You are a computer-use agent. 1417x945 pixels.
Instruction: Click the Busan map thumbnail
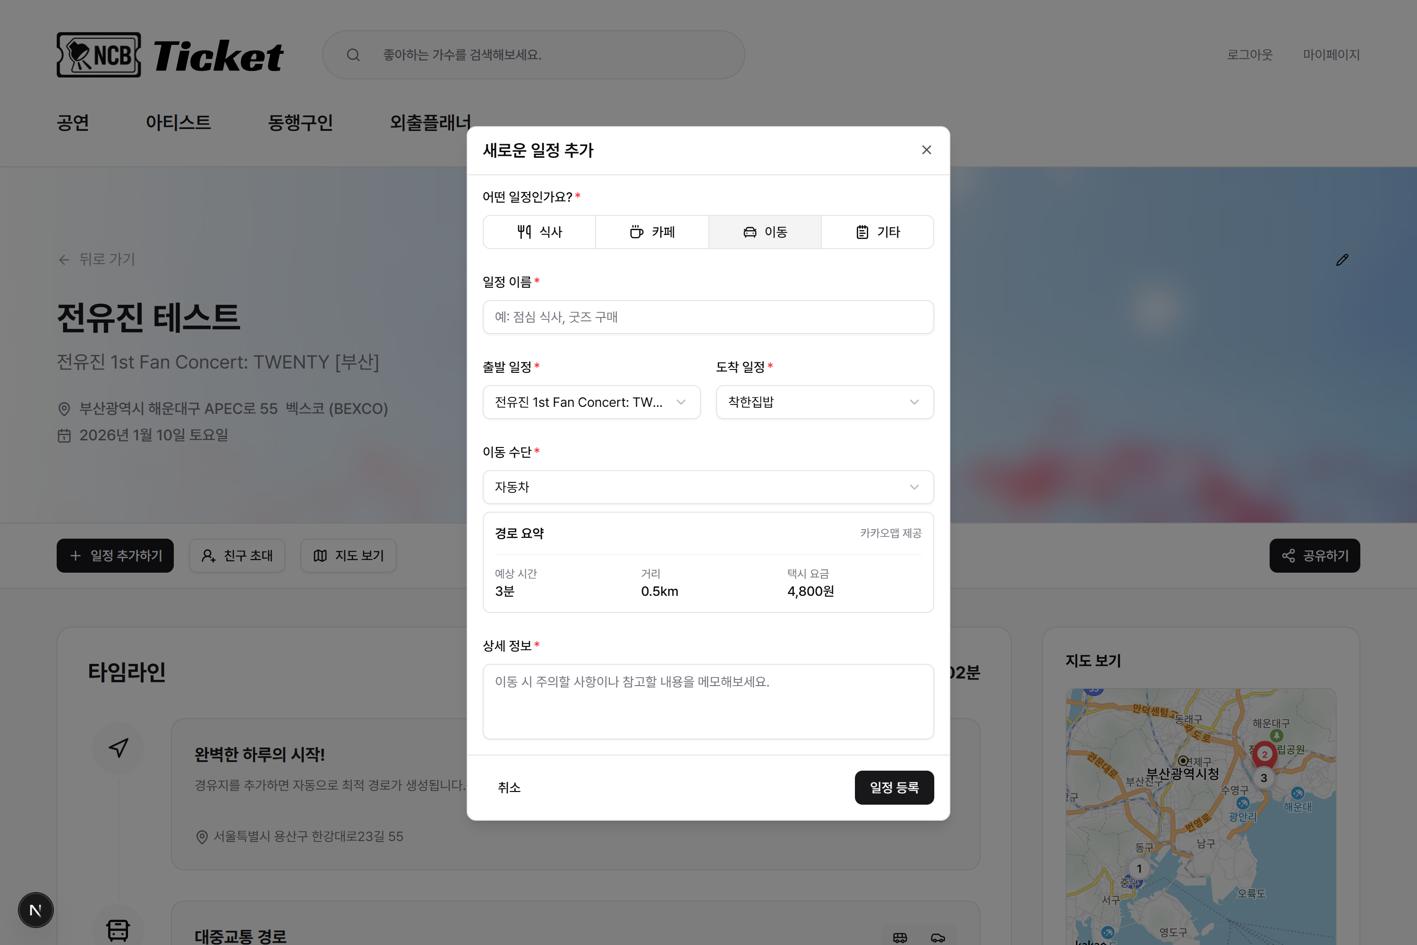1201,816
